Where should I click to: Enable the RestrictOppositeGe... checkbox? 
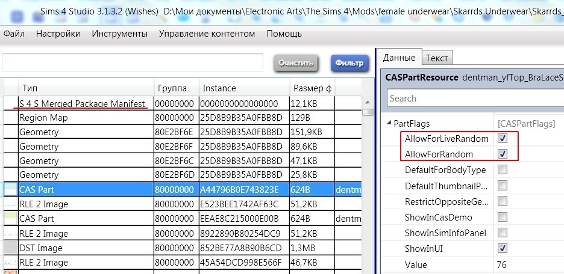[x=503, y=201]
